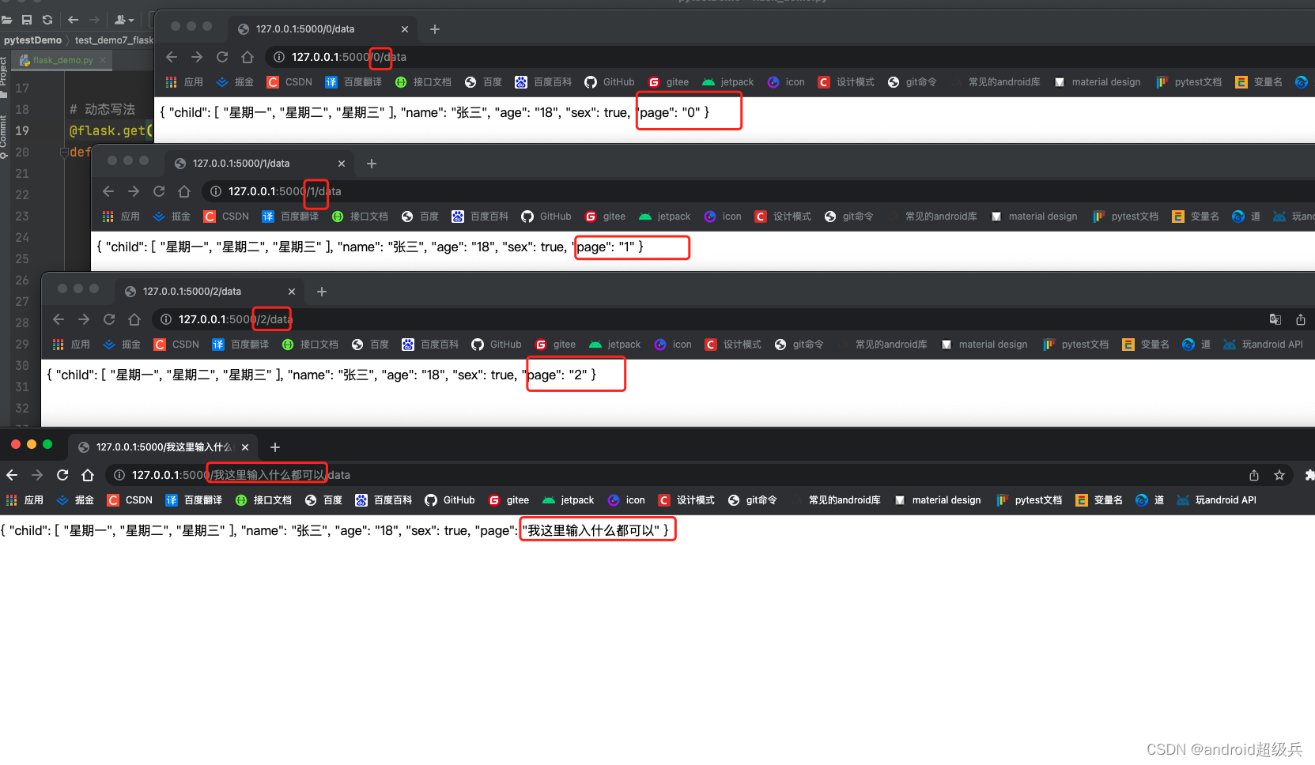
Task: Go back in the front browser window
Action: coord(12,475)
